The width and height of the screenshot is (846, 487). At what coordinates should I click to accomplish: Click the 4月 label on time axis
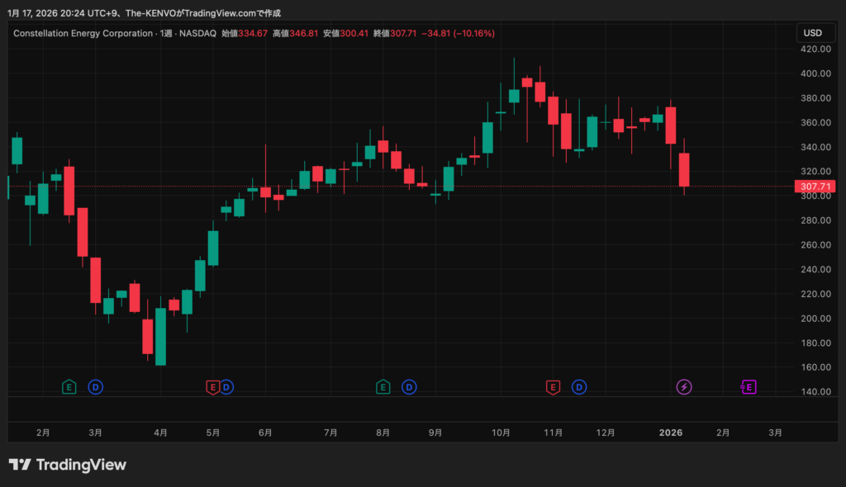161,432
